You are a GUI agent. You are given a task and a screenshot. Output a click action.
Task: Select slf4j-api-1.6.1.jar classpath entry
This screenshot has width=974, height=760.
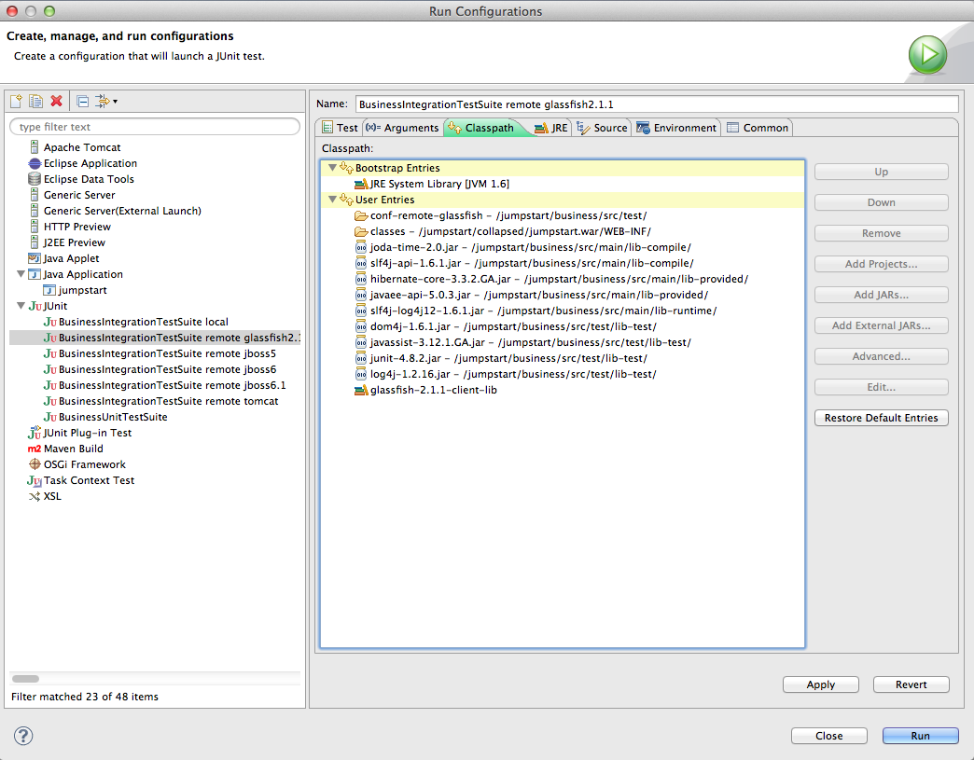[x=524, y=263]
